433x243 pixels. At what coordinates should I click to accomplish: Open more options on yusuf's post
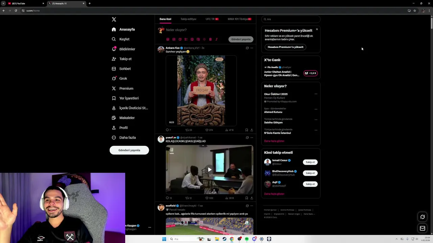[252, 138]
